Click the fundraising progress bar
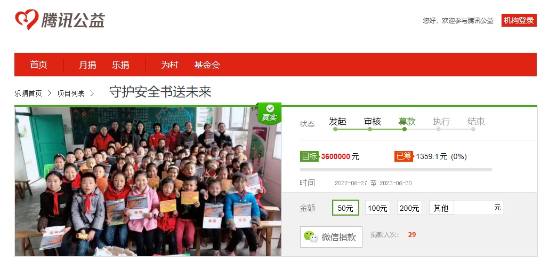The image size is (541, 261). [x=395, y=170]
